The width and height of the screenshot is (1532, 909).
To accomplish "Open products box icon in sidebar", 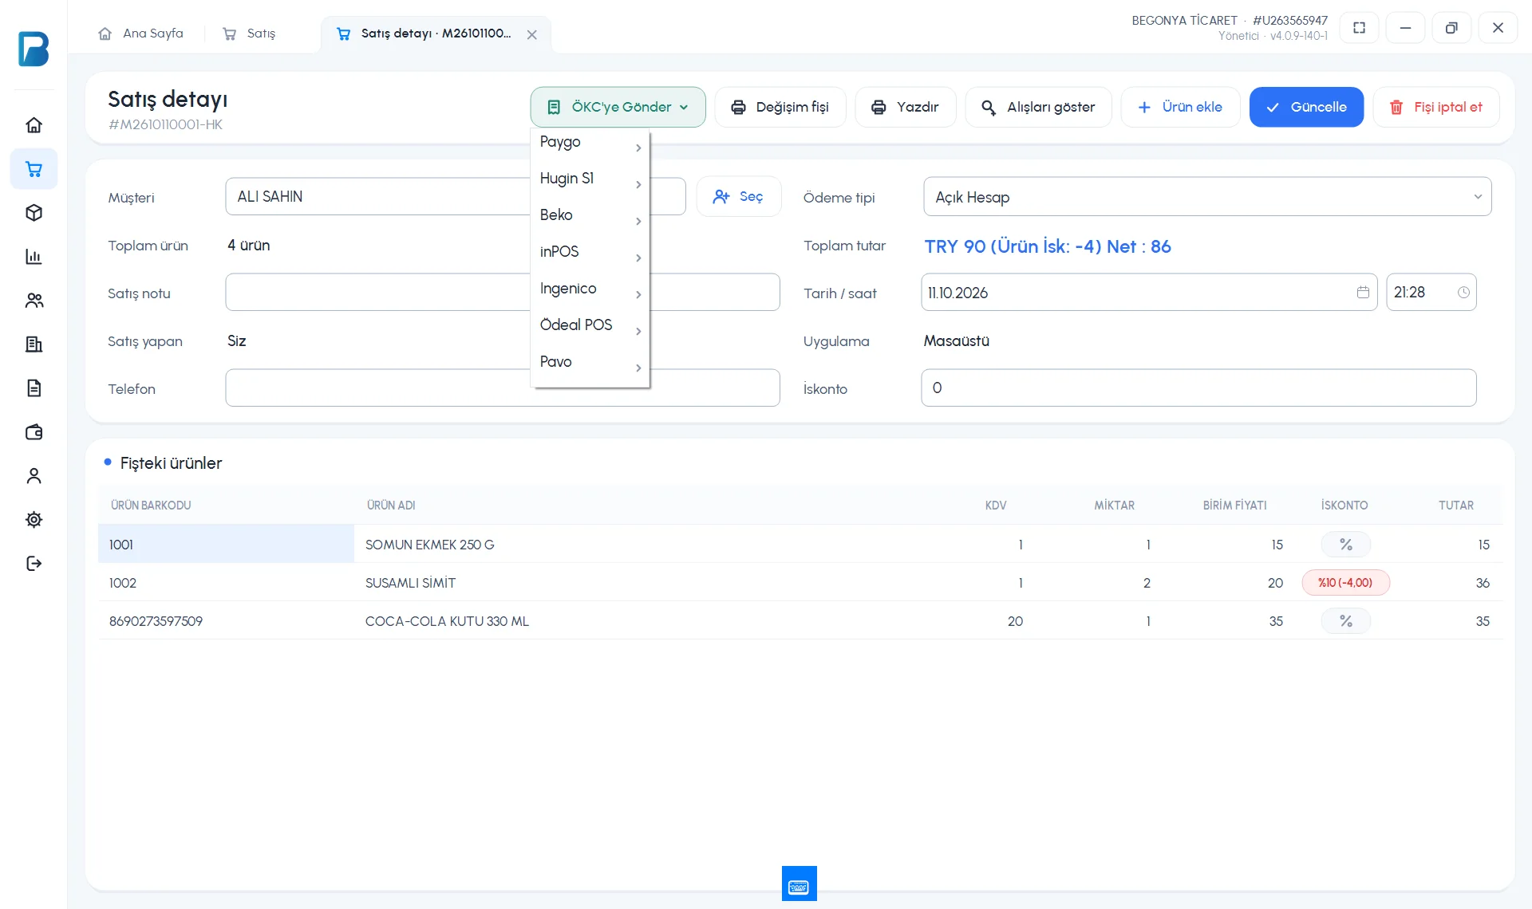I will (34, 213).
